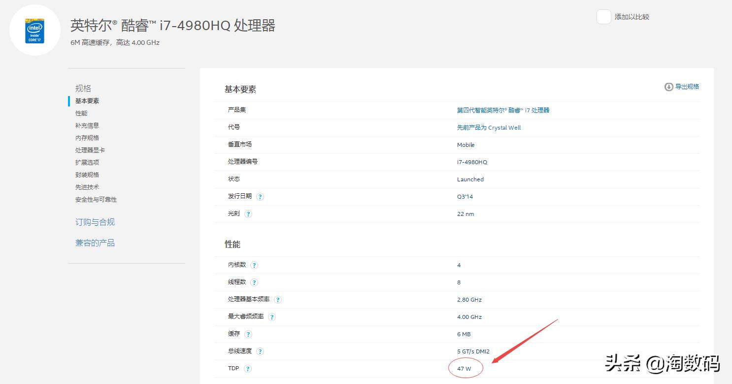The image size is (732, 384).
Task: Open the 内存规格 section
Action: click(x=87, y=138)
